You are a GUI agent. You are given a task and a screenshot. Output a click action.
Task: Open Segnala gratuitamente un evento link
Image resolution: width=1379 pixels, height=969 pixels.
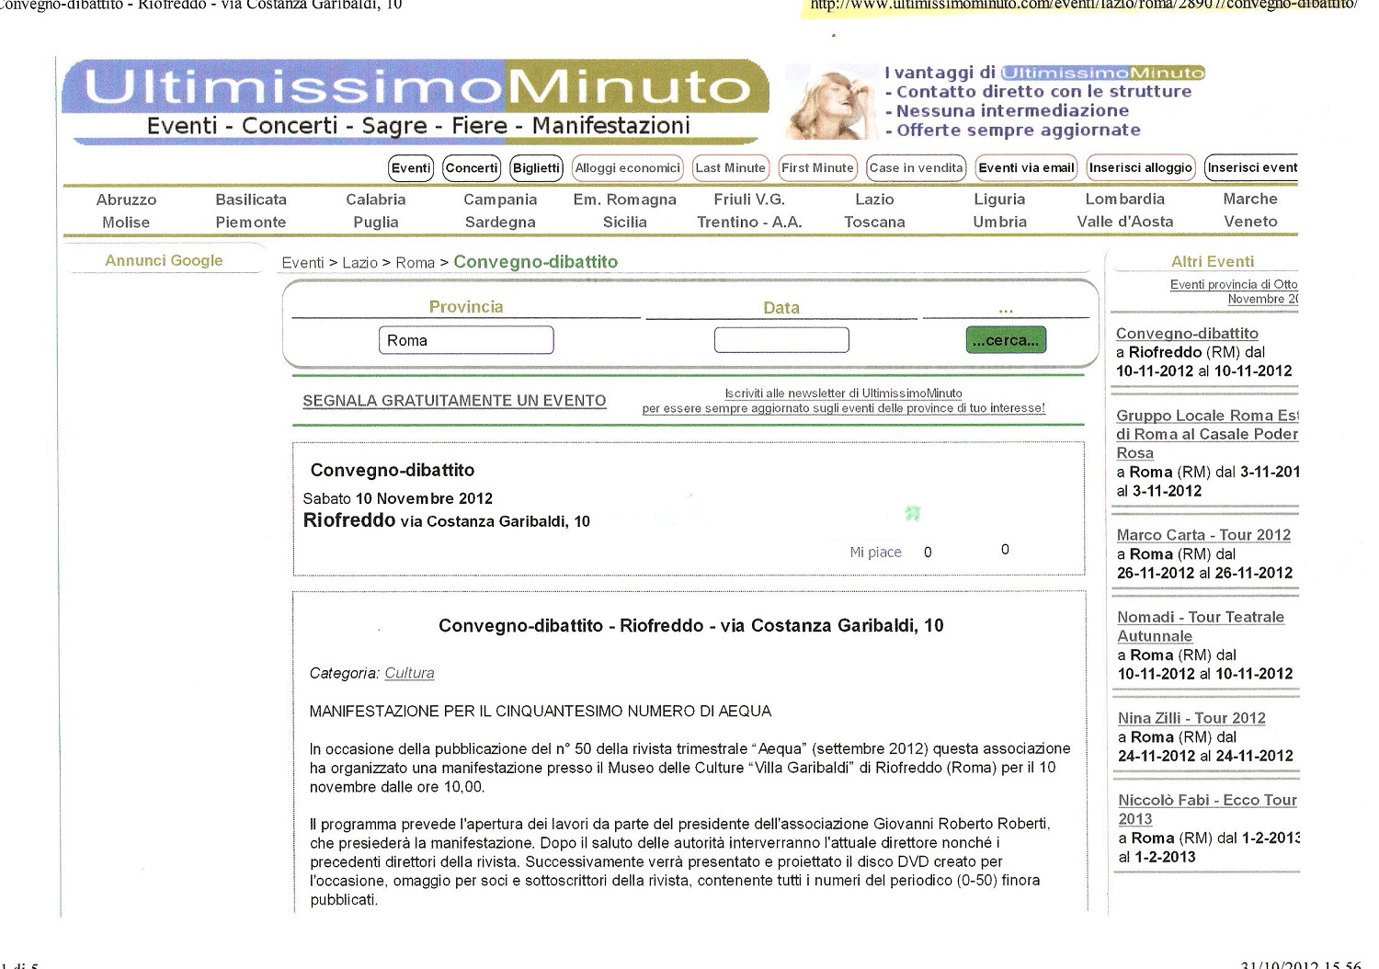tap(454, 401)
